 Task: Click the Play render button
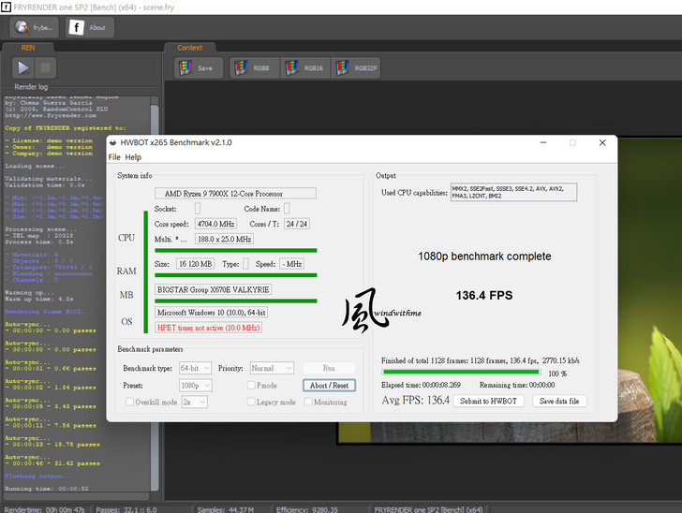pos(22,67)
